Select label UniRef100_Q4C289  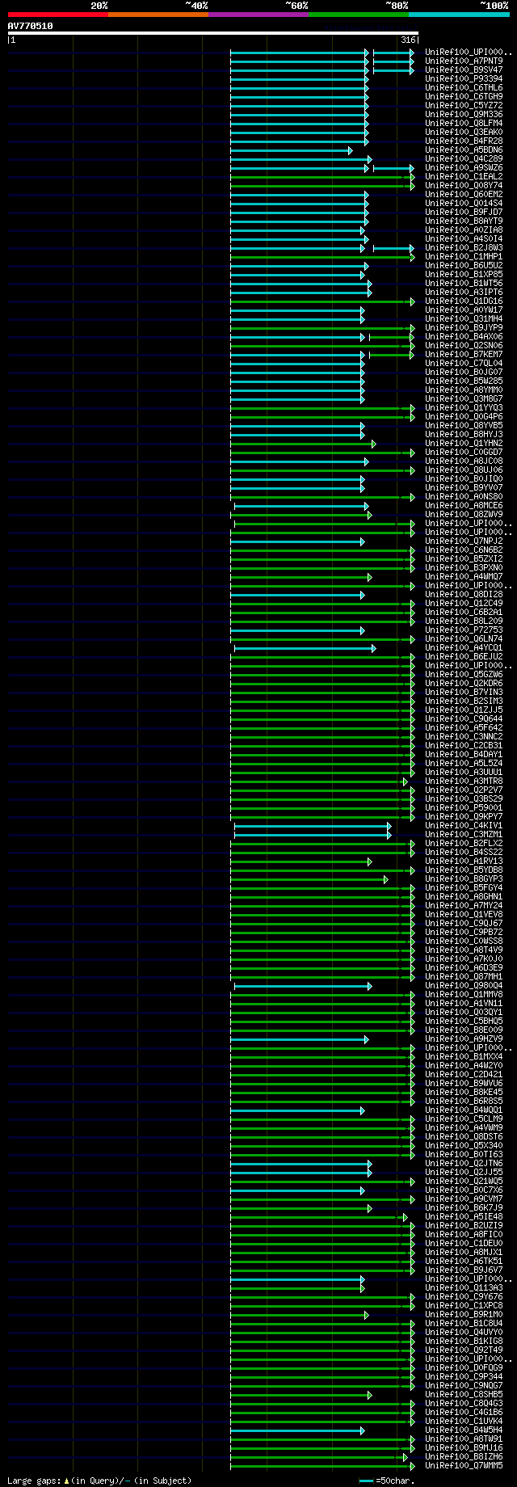point(464,159)
